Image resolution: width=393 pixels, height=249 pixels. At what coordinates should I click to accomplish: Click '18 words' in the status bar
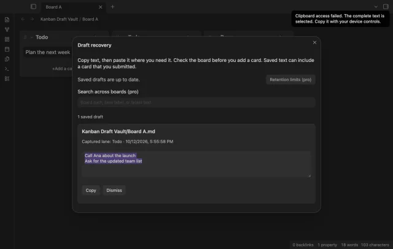point(349,245)
